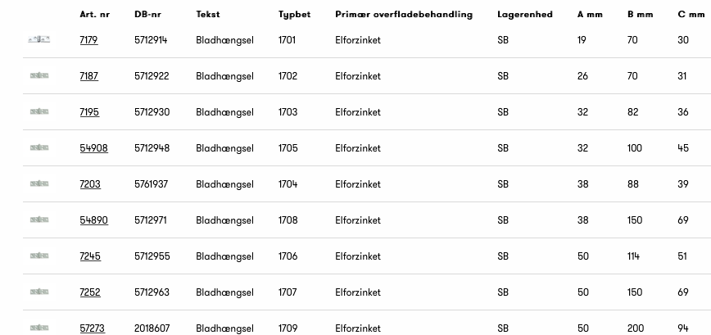Click product thumbnail for article 54890
Viewport: 711px width, 335px height.
coord(39,220)
